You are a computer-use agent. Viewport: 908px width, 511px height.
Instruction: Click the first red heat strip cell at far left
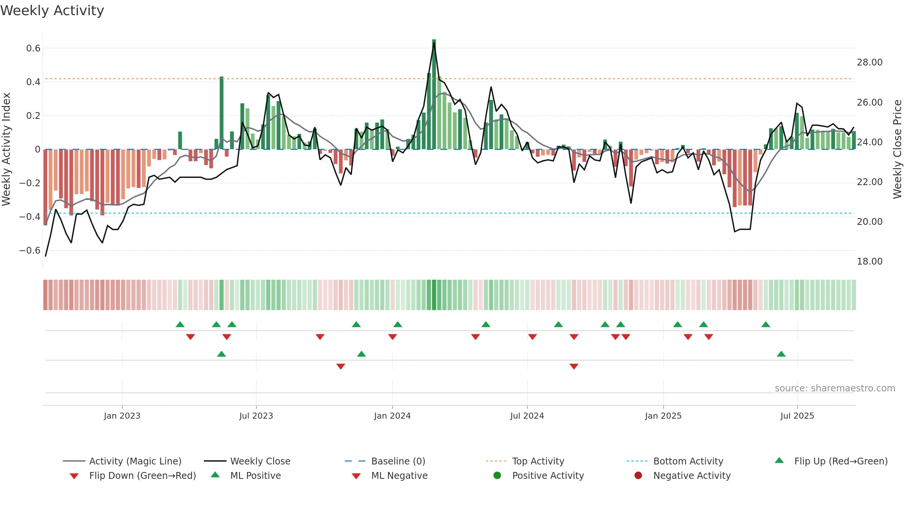pos(45,295)
